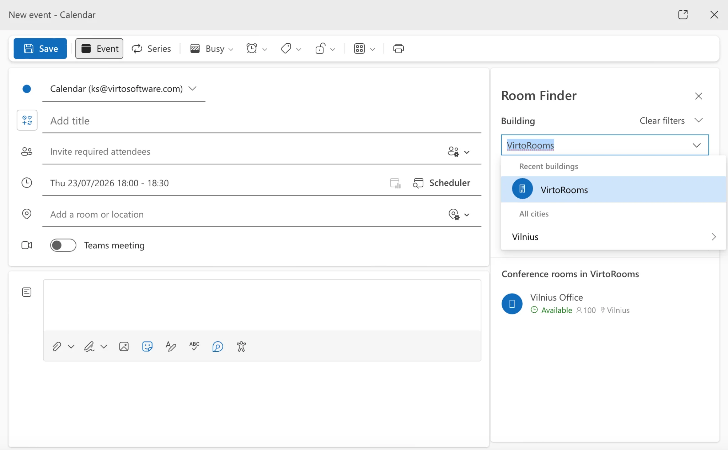Viewport: 728px width, 450px height.
Task: Click Clear filters
Action: pos(662,121)
